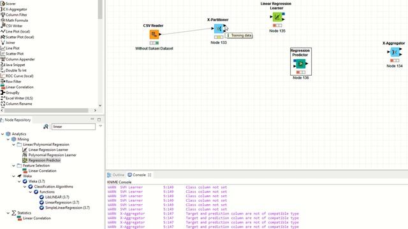Collapse the Mining tree category

tap(8, 139)
